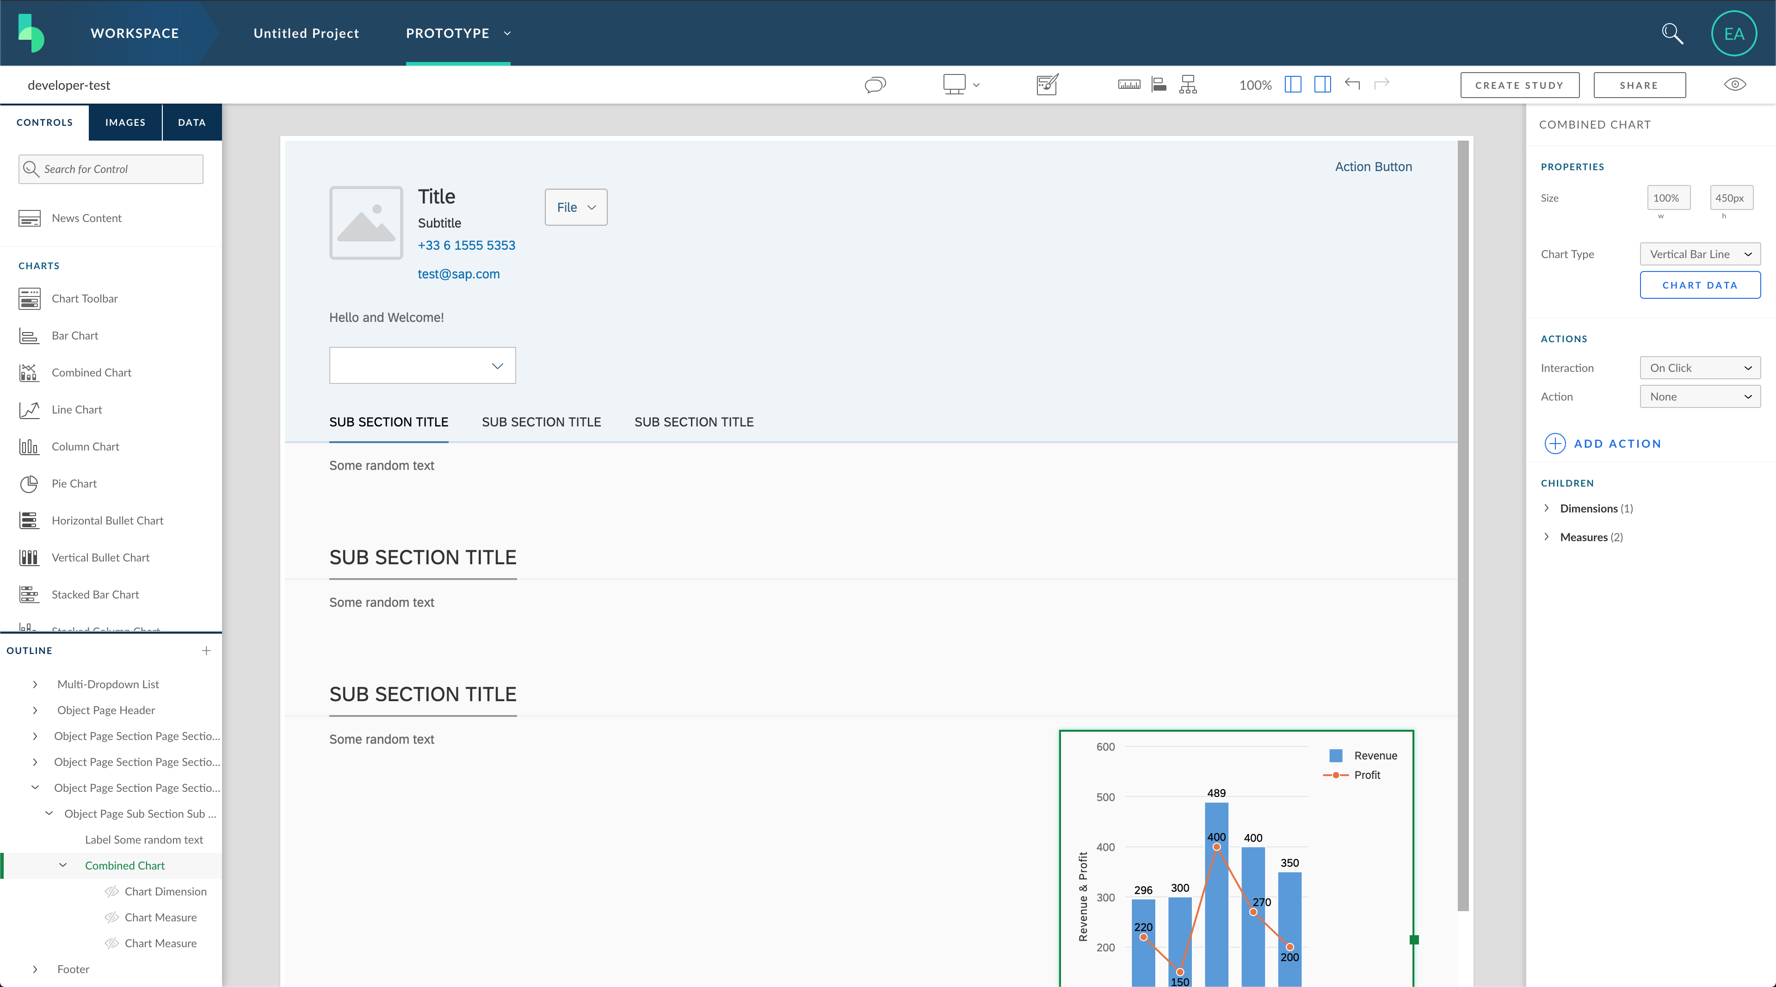Open the Interaction On Click dropdown
Screen dimensions: 1776x987
1700,368
